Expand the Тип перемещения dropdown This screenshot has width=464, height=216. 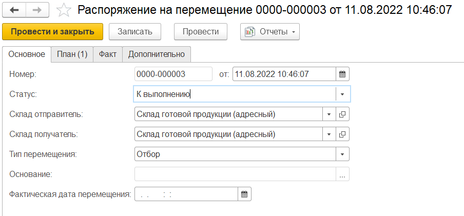343,154
